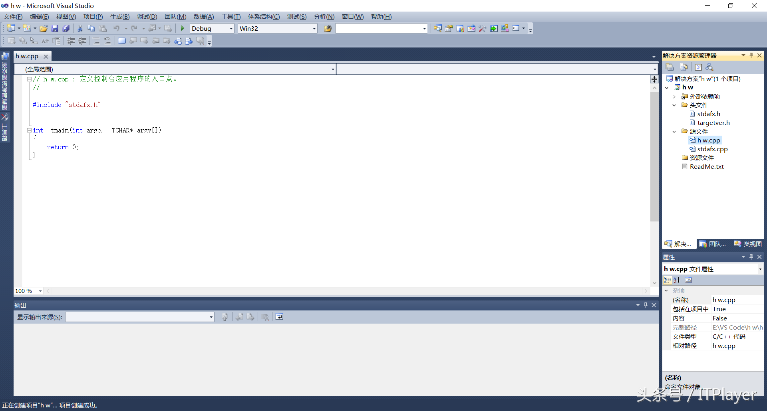Screen dimensions: 767x411
Task: Click the Find in Files binoculars icon
Action: [328, 28]
